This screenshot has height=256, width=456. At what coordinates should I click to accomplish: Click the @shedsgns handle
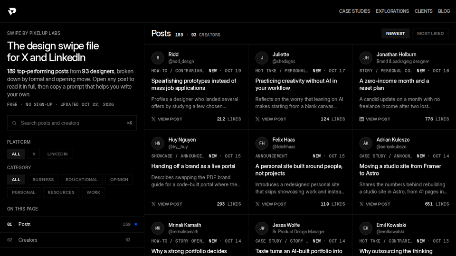point(284,61)
